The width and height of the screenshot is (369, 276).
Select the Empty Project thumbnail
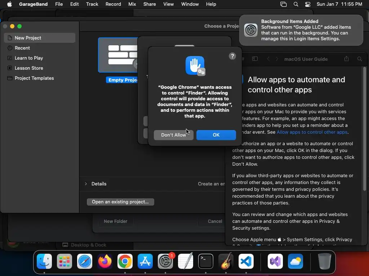(x=118, y=55)
